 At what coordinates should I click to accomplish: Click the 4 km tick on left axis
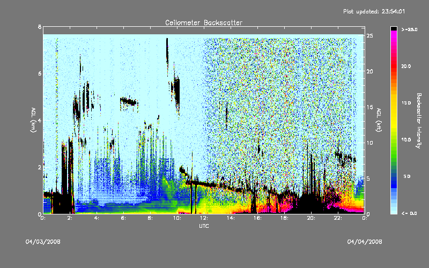tap(40, 120)
